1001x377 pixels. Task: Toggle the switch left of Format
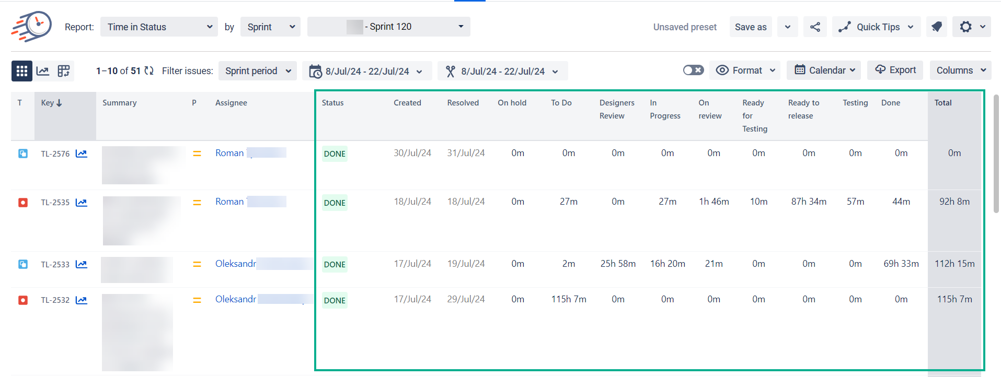693,70
